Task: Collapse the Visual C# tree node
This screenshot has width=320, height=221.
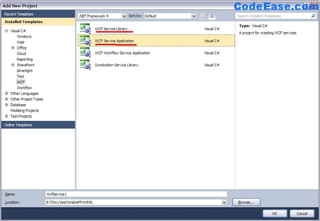Action: pos(7,31)
